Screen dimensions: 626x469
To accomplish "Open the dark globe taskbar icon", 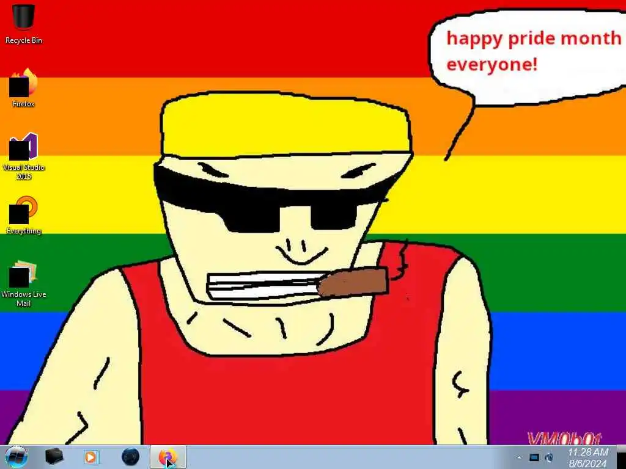I will 131,457.
